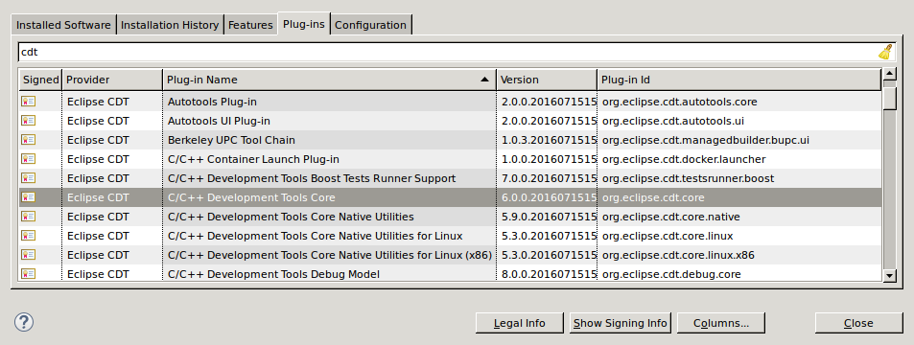This screenshot has width=914, height=345.
Task: Click plug-in id org.eclipse.cdt.core.linux
Action: click(x=668, y=236)
